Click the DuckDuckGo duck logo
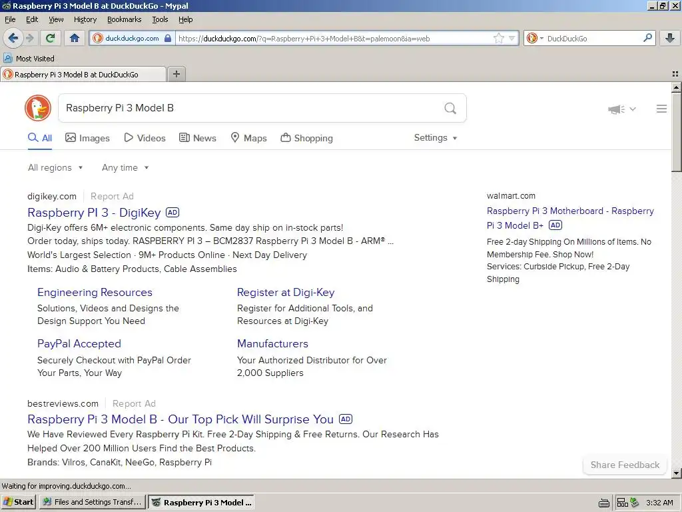This screenshot has width=682, height=512. tap(38, 108)
